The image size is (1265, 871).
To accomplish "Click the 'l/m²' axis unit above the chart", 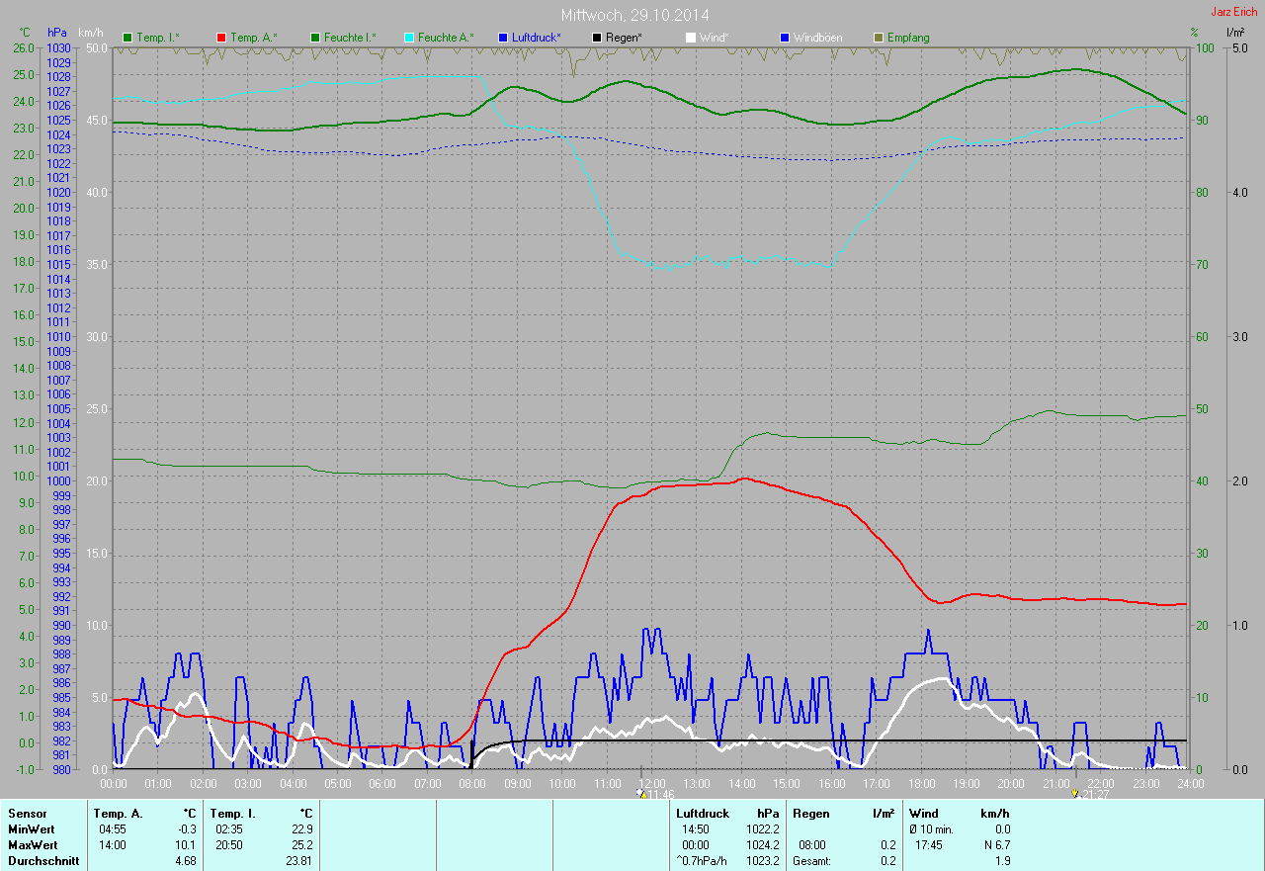I will click(1235, 33).
